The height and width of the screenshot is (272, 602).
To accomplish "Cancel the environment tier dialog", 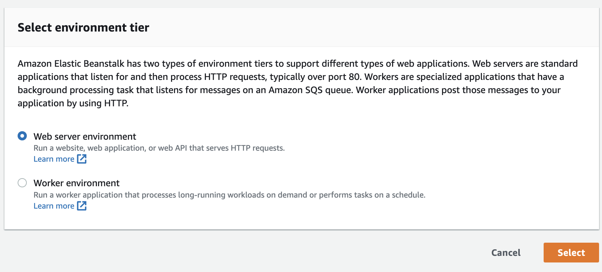I will pos(506,253).
